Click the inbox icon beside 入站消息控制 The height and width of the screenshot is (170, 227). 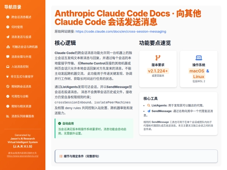8,67
